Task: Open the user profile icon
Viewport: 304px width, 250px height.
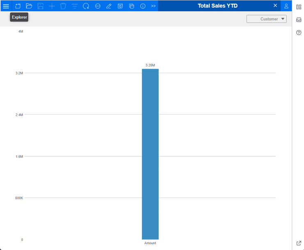Action: 286,6
